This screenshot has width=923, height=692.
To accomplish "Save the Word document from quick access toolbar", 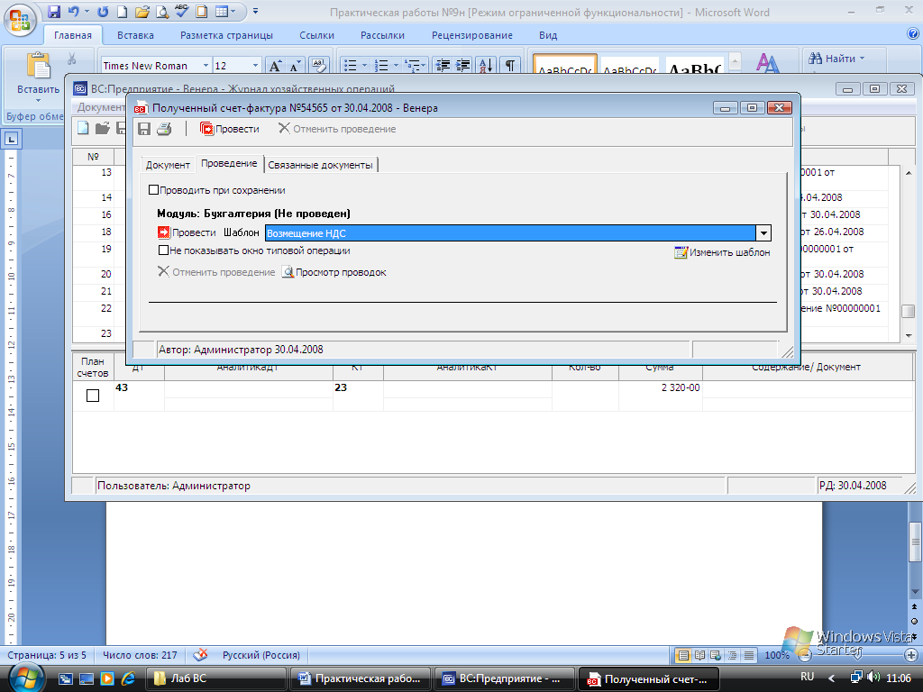I will [54, 11].
